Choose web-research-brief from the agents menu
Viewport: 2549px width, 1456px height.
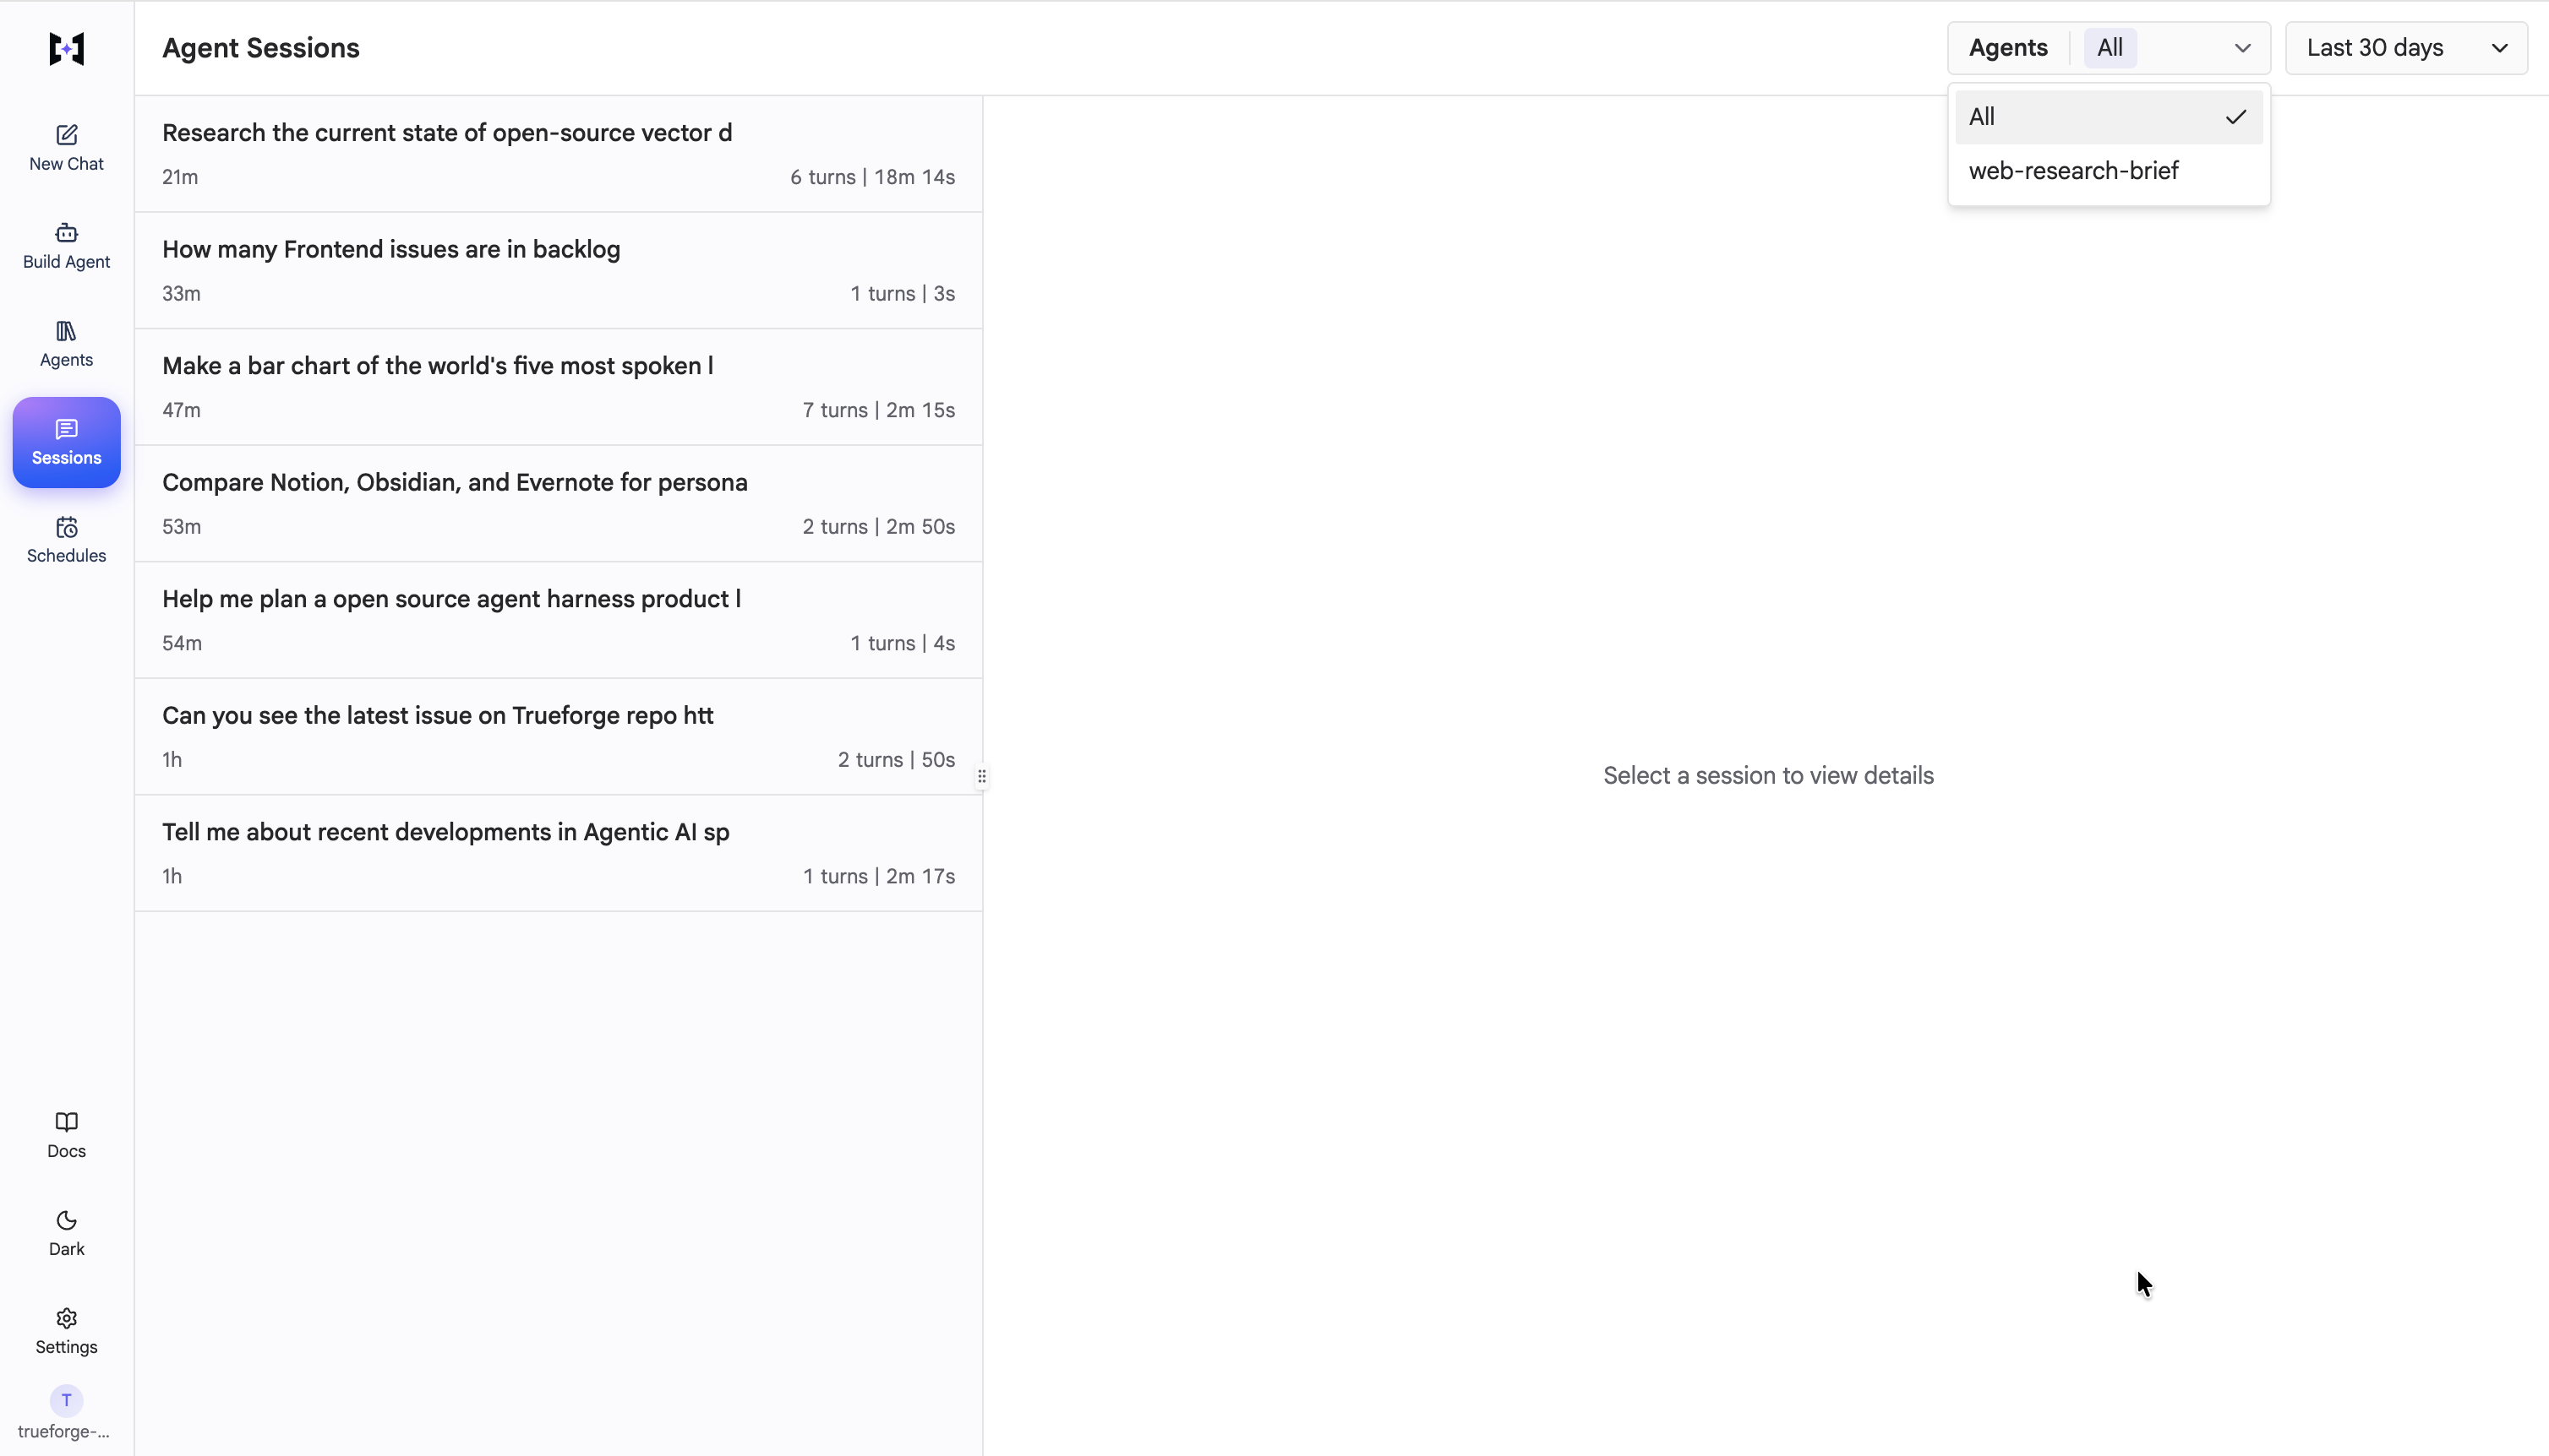point(2109,171)
